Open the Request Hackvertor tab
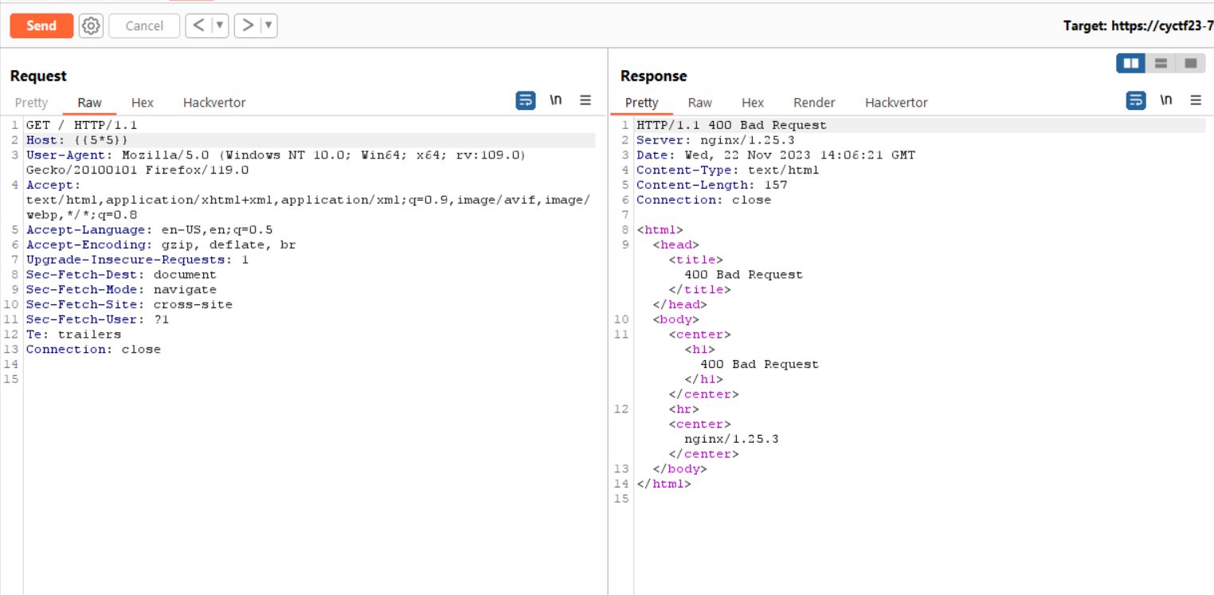 214,103
